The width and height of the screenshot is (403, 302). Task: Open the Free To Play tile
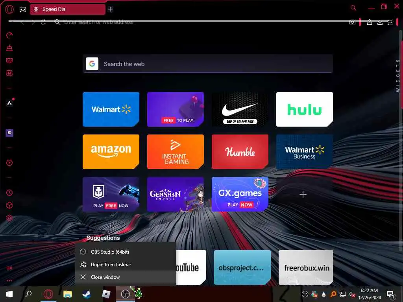click(x=176, y=109)
